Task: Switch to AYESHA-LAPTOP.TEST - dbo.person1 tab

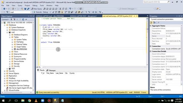Action: pyautogui.click(x=83, y=16)
